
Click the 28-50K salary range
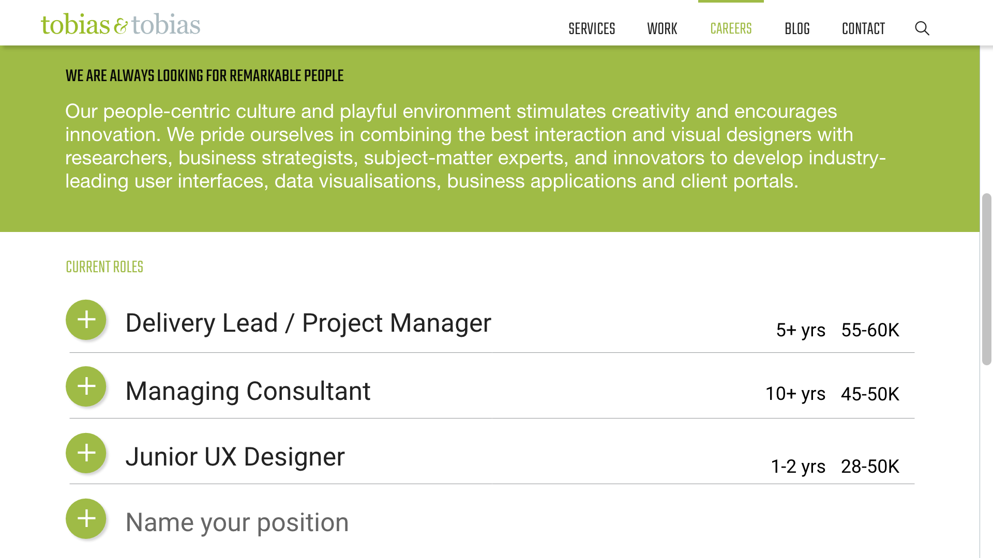[x=870, y=467]
